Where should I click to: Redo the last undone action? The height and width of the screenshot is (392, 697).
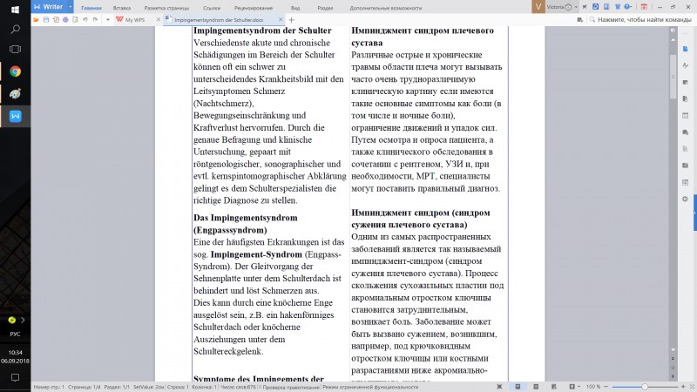click(95, 19)
